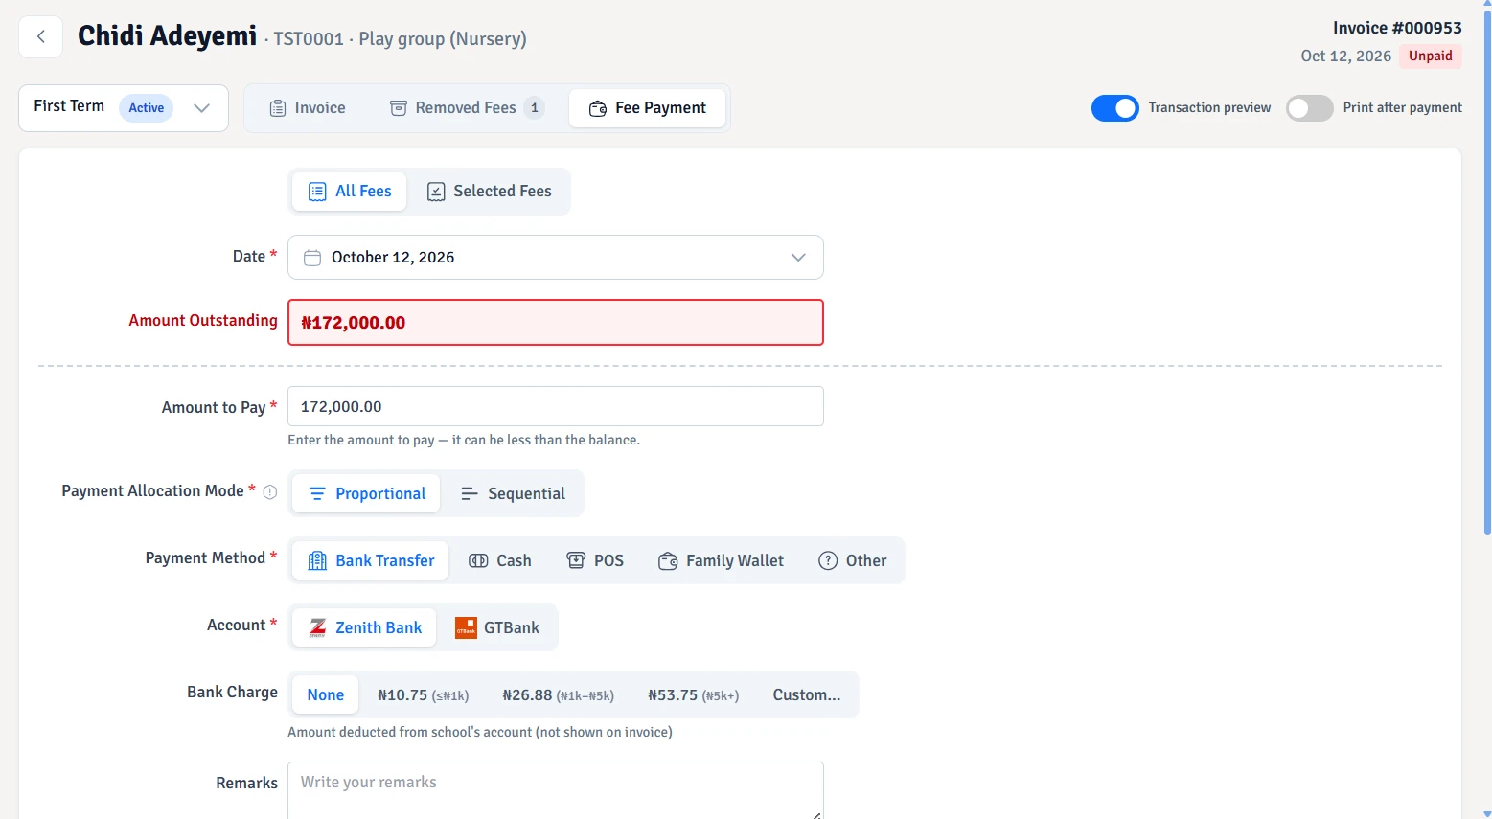The image size is (1492, 819).
Task: Go back using the left chevron button
Action: (x=41, y=37)
